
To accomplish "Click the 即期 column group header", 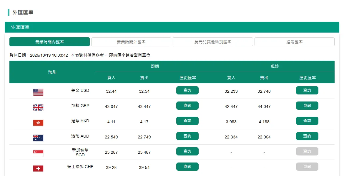I will [155, 66].
